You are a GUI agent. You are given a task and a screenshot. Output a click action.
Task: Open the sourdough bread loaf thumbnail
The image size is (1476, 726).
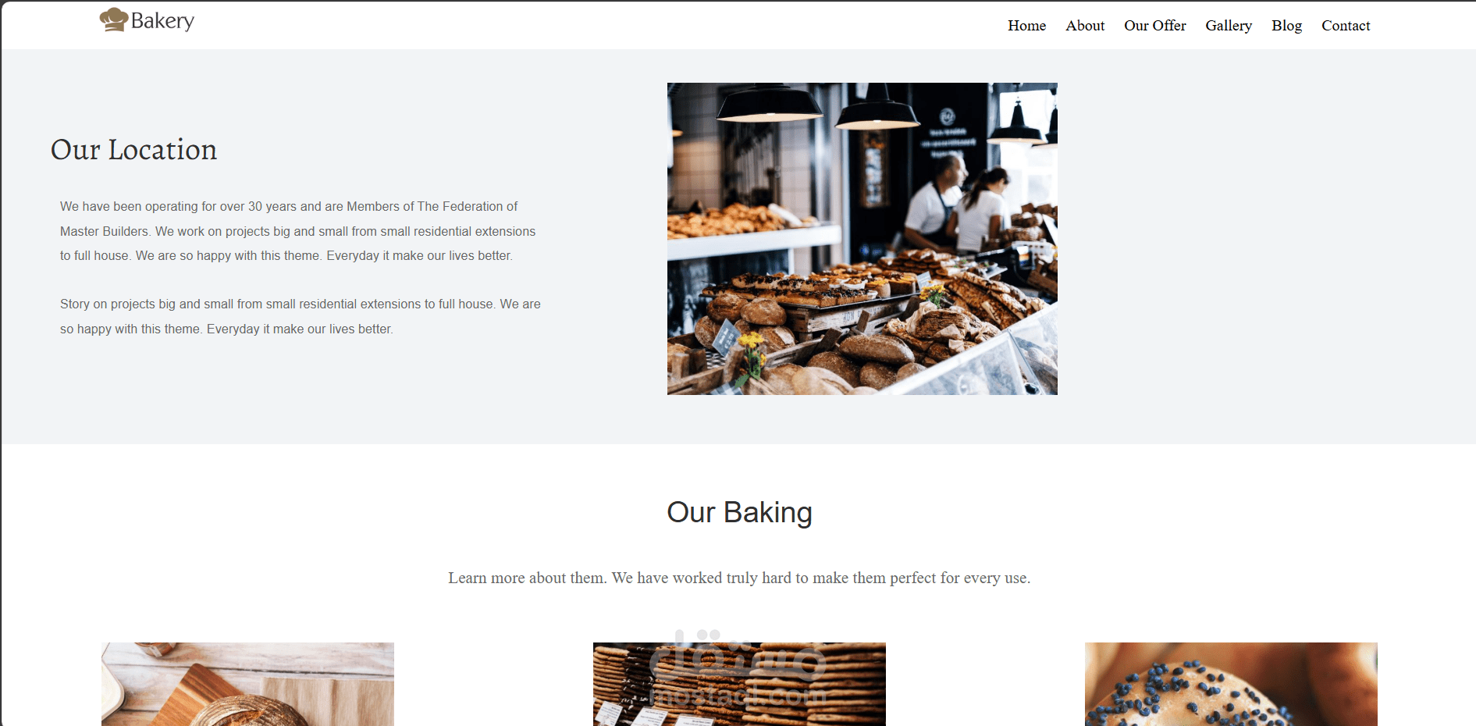point(247,684)
